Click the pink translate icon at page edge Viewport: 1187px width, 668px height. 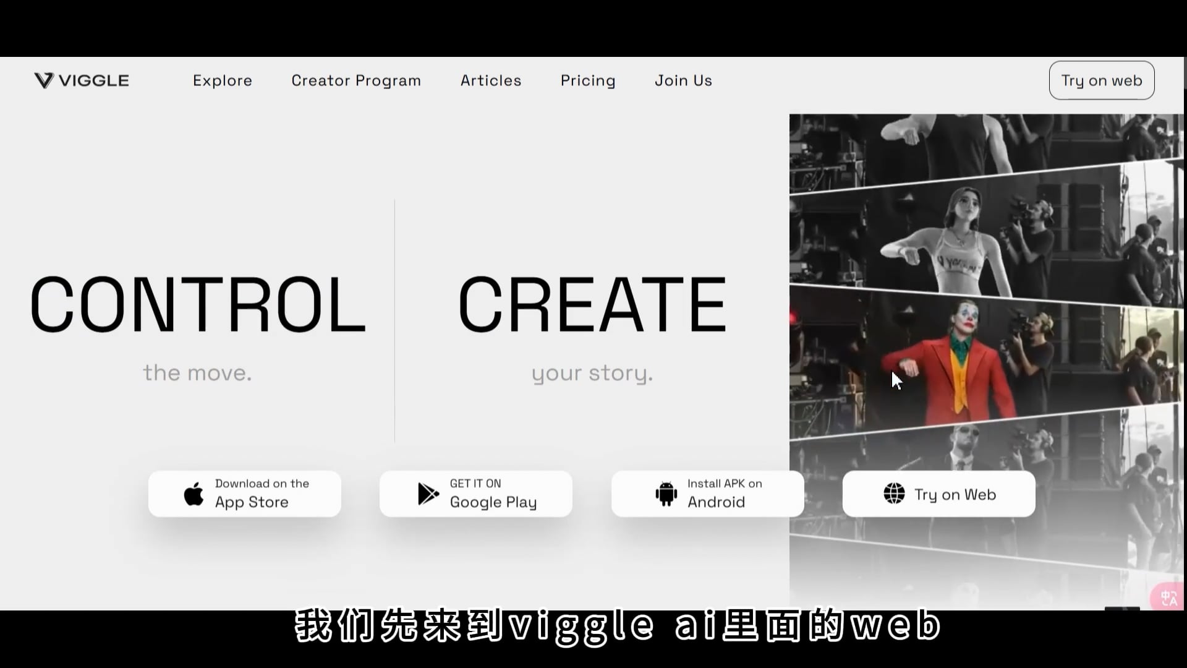tap(1168, 597)
